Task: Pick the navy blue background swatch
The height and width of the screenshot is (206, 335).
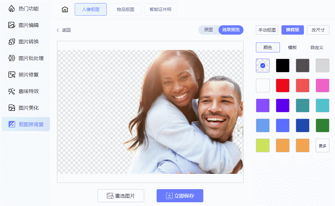Action: [x=303, y=125]
